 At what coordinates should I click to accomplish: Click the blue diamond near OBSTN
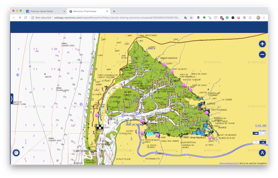18,75
